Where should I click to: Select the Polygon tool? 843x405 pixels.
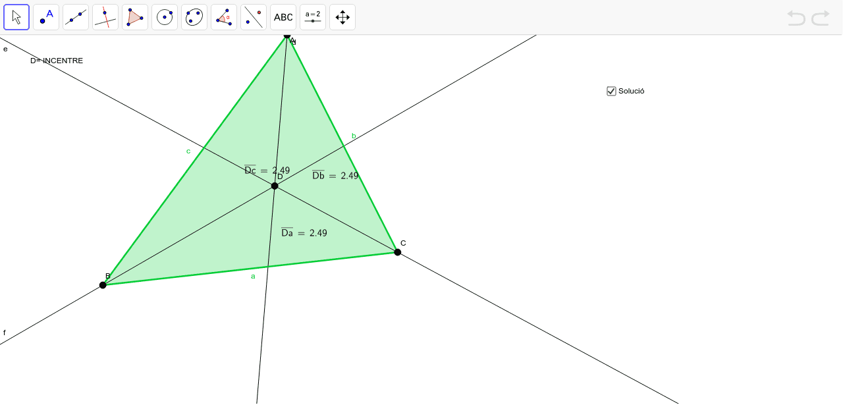[x=135, y=17]
